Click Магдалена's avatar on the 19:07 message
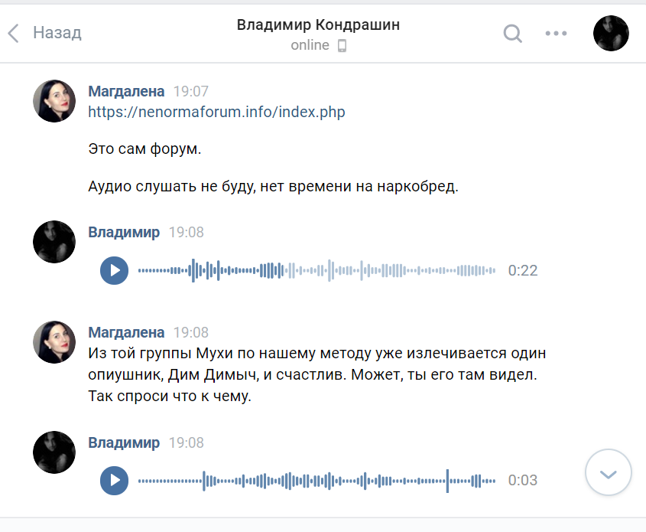Viewport: 646px width, 532px height. (54, 101)
